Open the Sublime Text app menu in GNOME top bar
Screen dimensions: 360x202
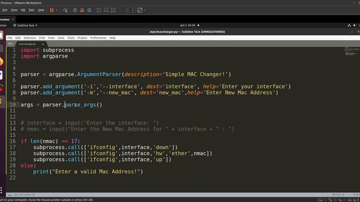click(x=25, y=25)
